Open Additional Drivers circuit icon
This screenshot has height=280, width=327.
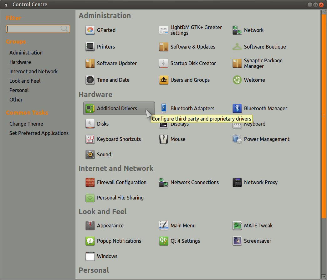coord(90,108)
